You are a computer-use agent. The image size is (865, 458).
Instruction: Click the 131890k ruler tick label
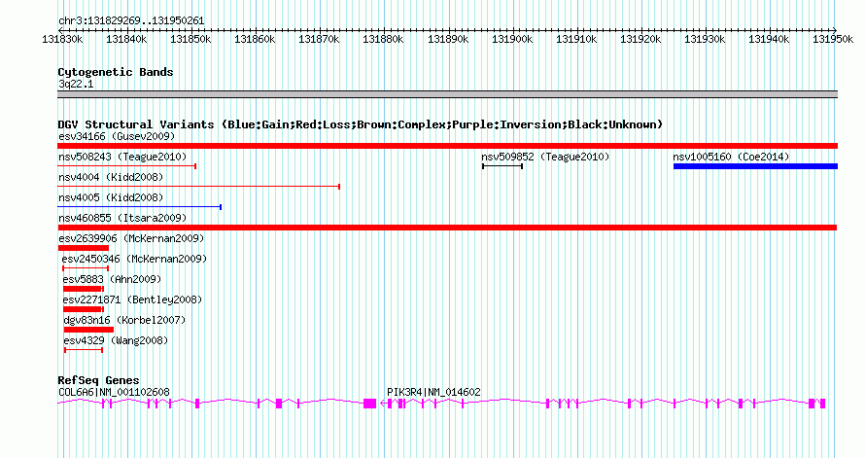(x=448, y=39)
